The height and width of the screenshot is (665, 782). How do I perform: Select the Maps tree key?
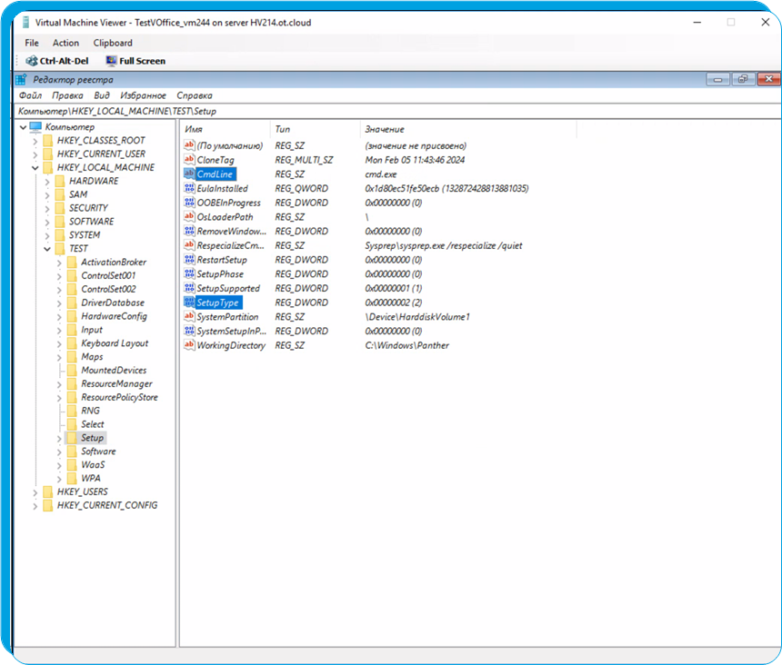point(92,357)
